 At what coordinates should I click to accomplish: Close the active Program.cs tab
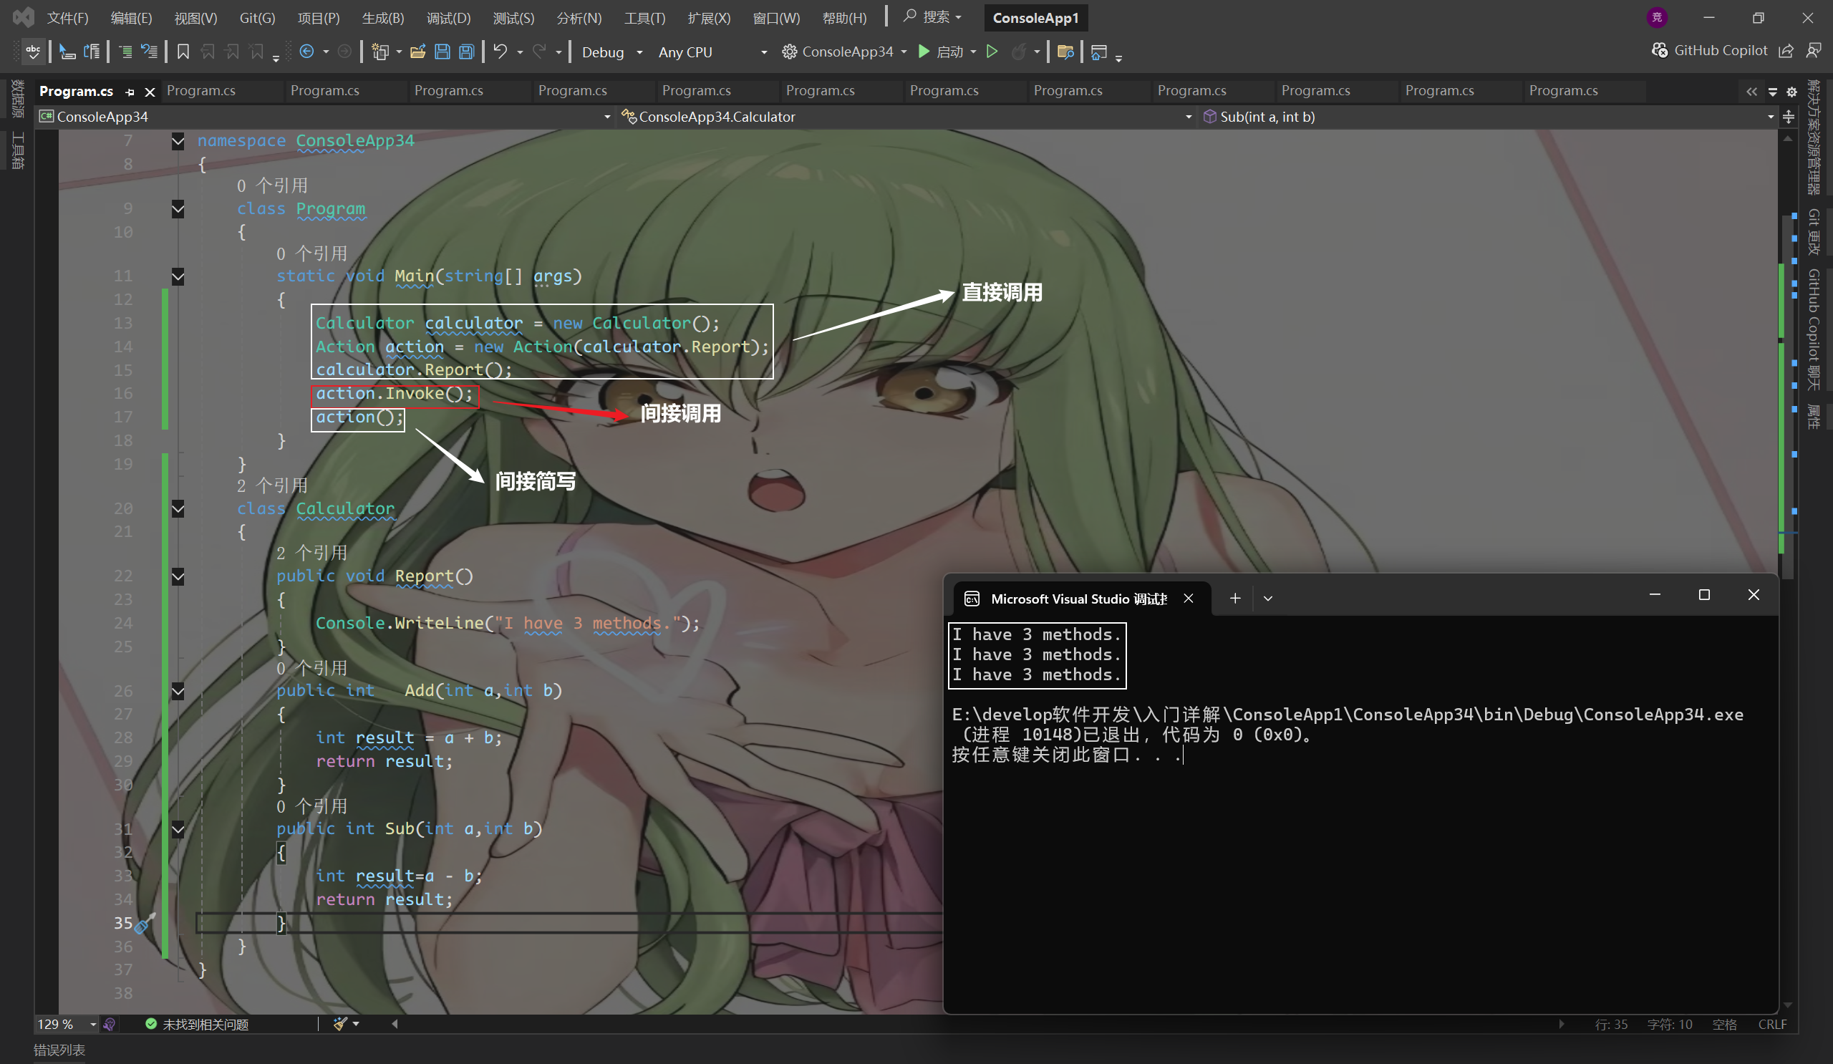coord(150,92)
